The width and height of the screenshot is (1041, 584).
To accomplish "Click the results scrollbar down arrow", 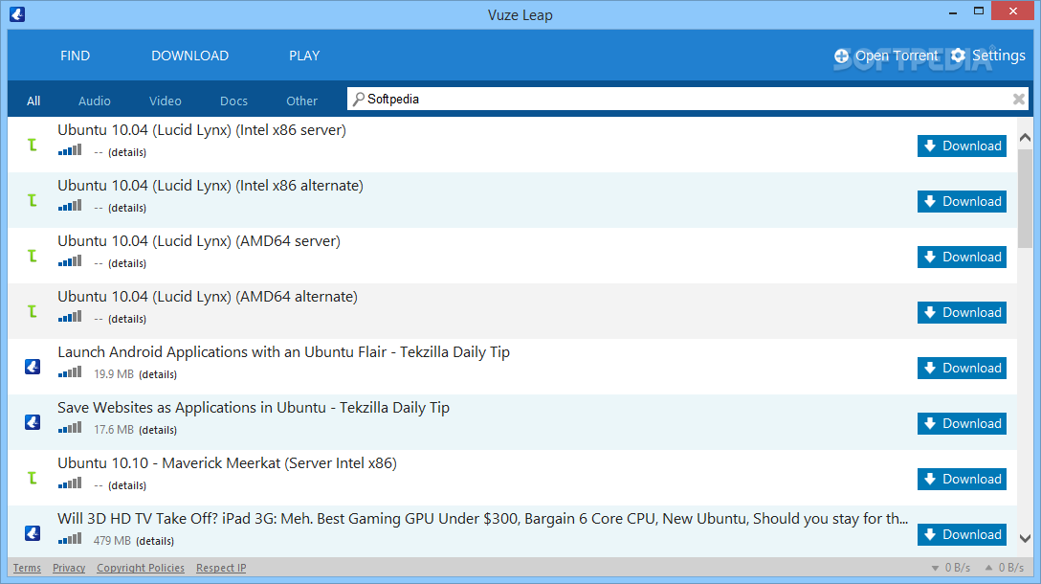I will point(1025,538).
